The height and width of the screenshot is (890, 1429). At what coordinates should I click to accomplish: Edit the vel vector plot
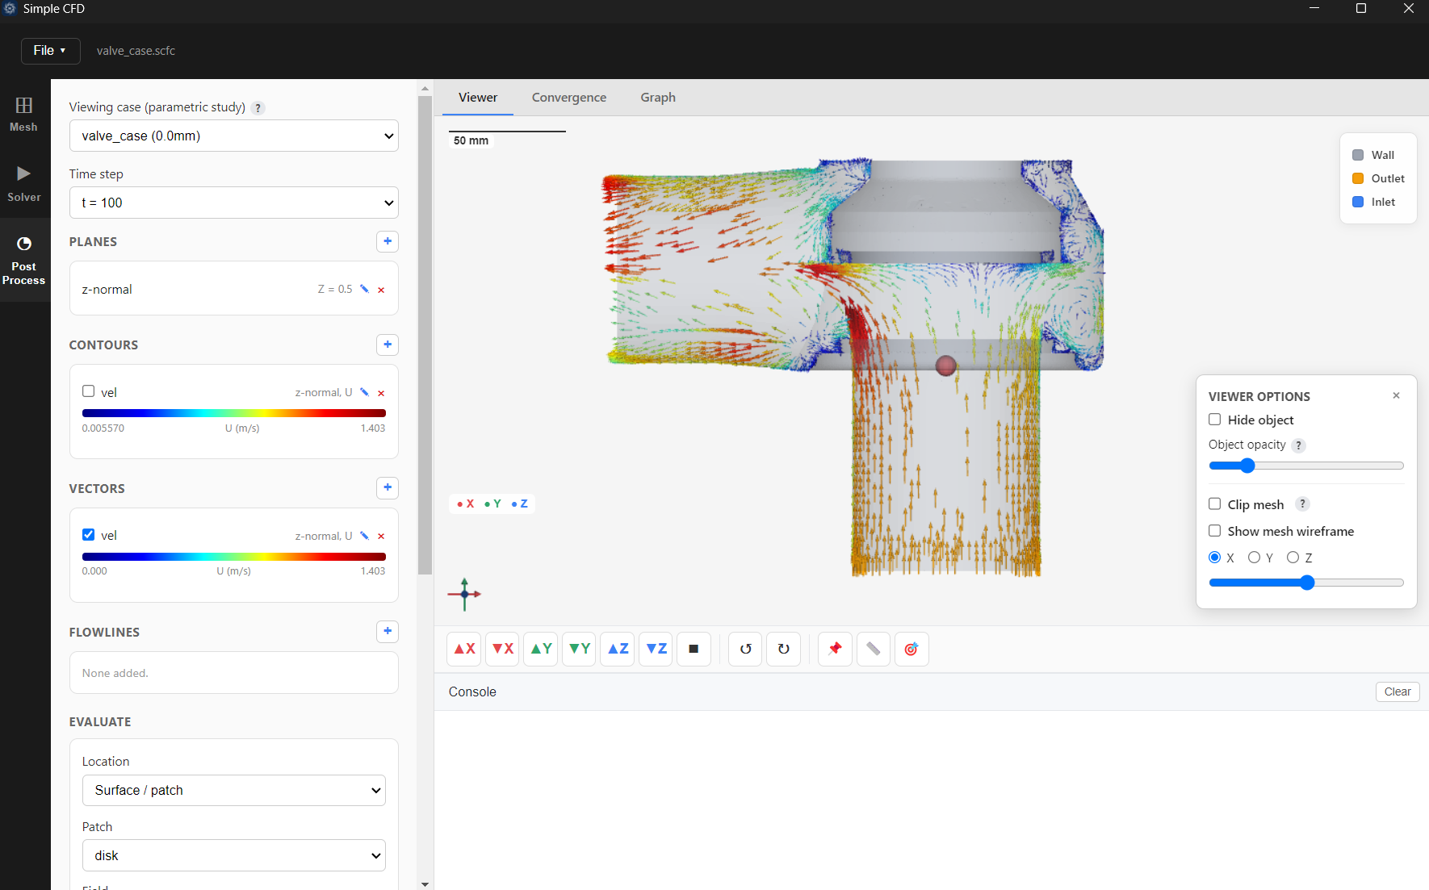(365, 536)
